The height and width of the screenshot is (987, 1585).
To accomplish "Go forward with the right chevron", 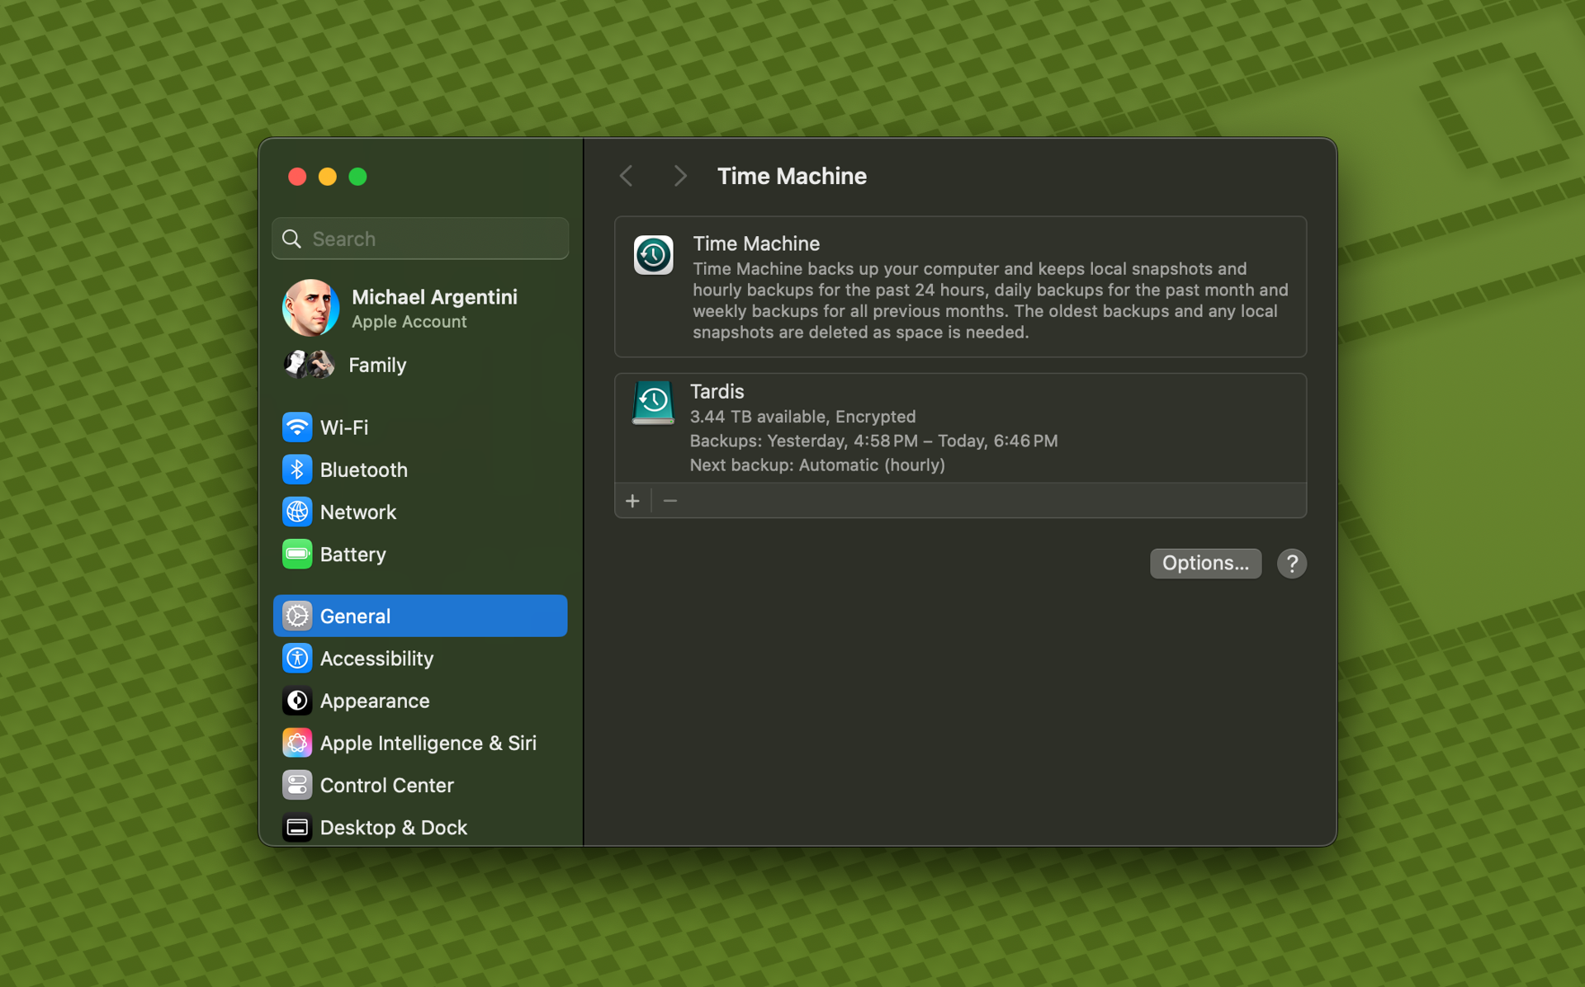I will coord(679,176).
